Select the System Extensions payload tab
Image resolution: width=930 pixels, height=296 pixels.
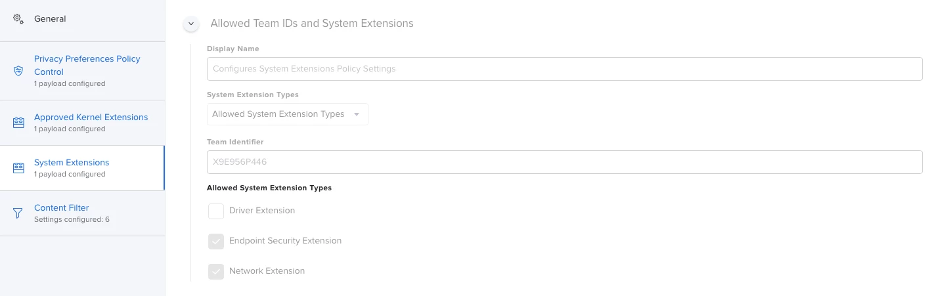[x=72, y=163]
